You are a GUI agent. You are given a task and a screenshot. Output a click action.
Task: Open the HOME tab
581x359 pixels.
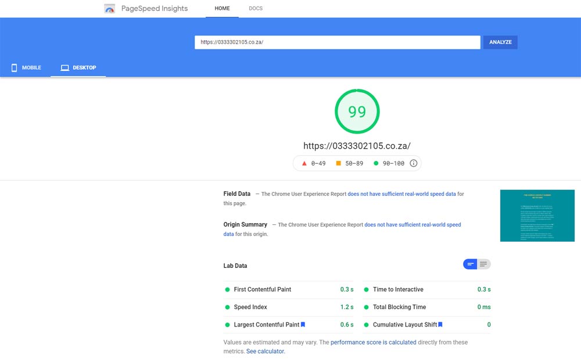(x=223, y=9)
